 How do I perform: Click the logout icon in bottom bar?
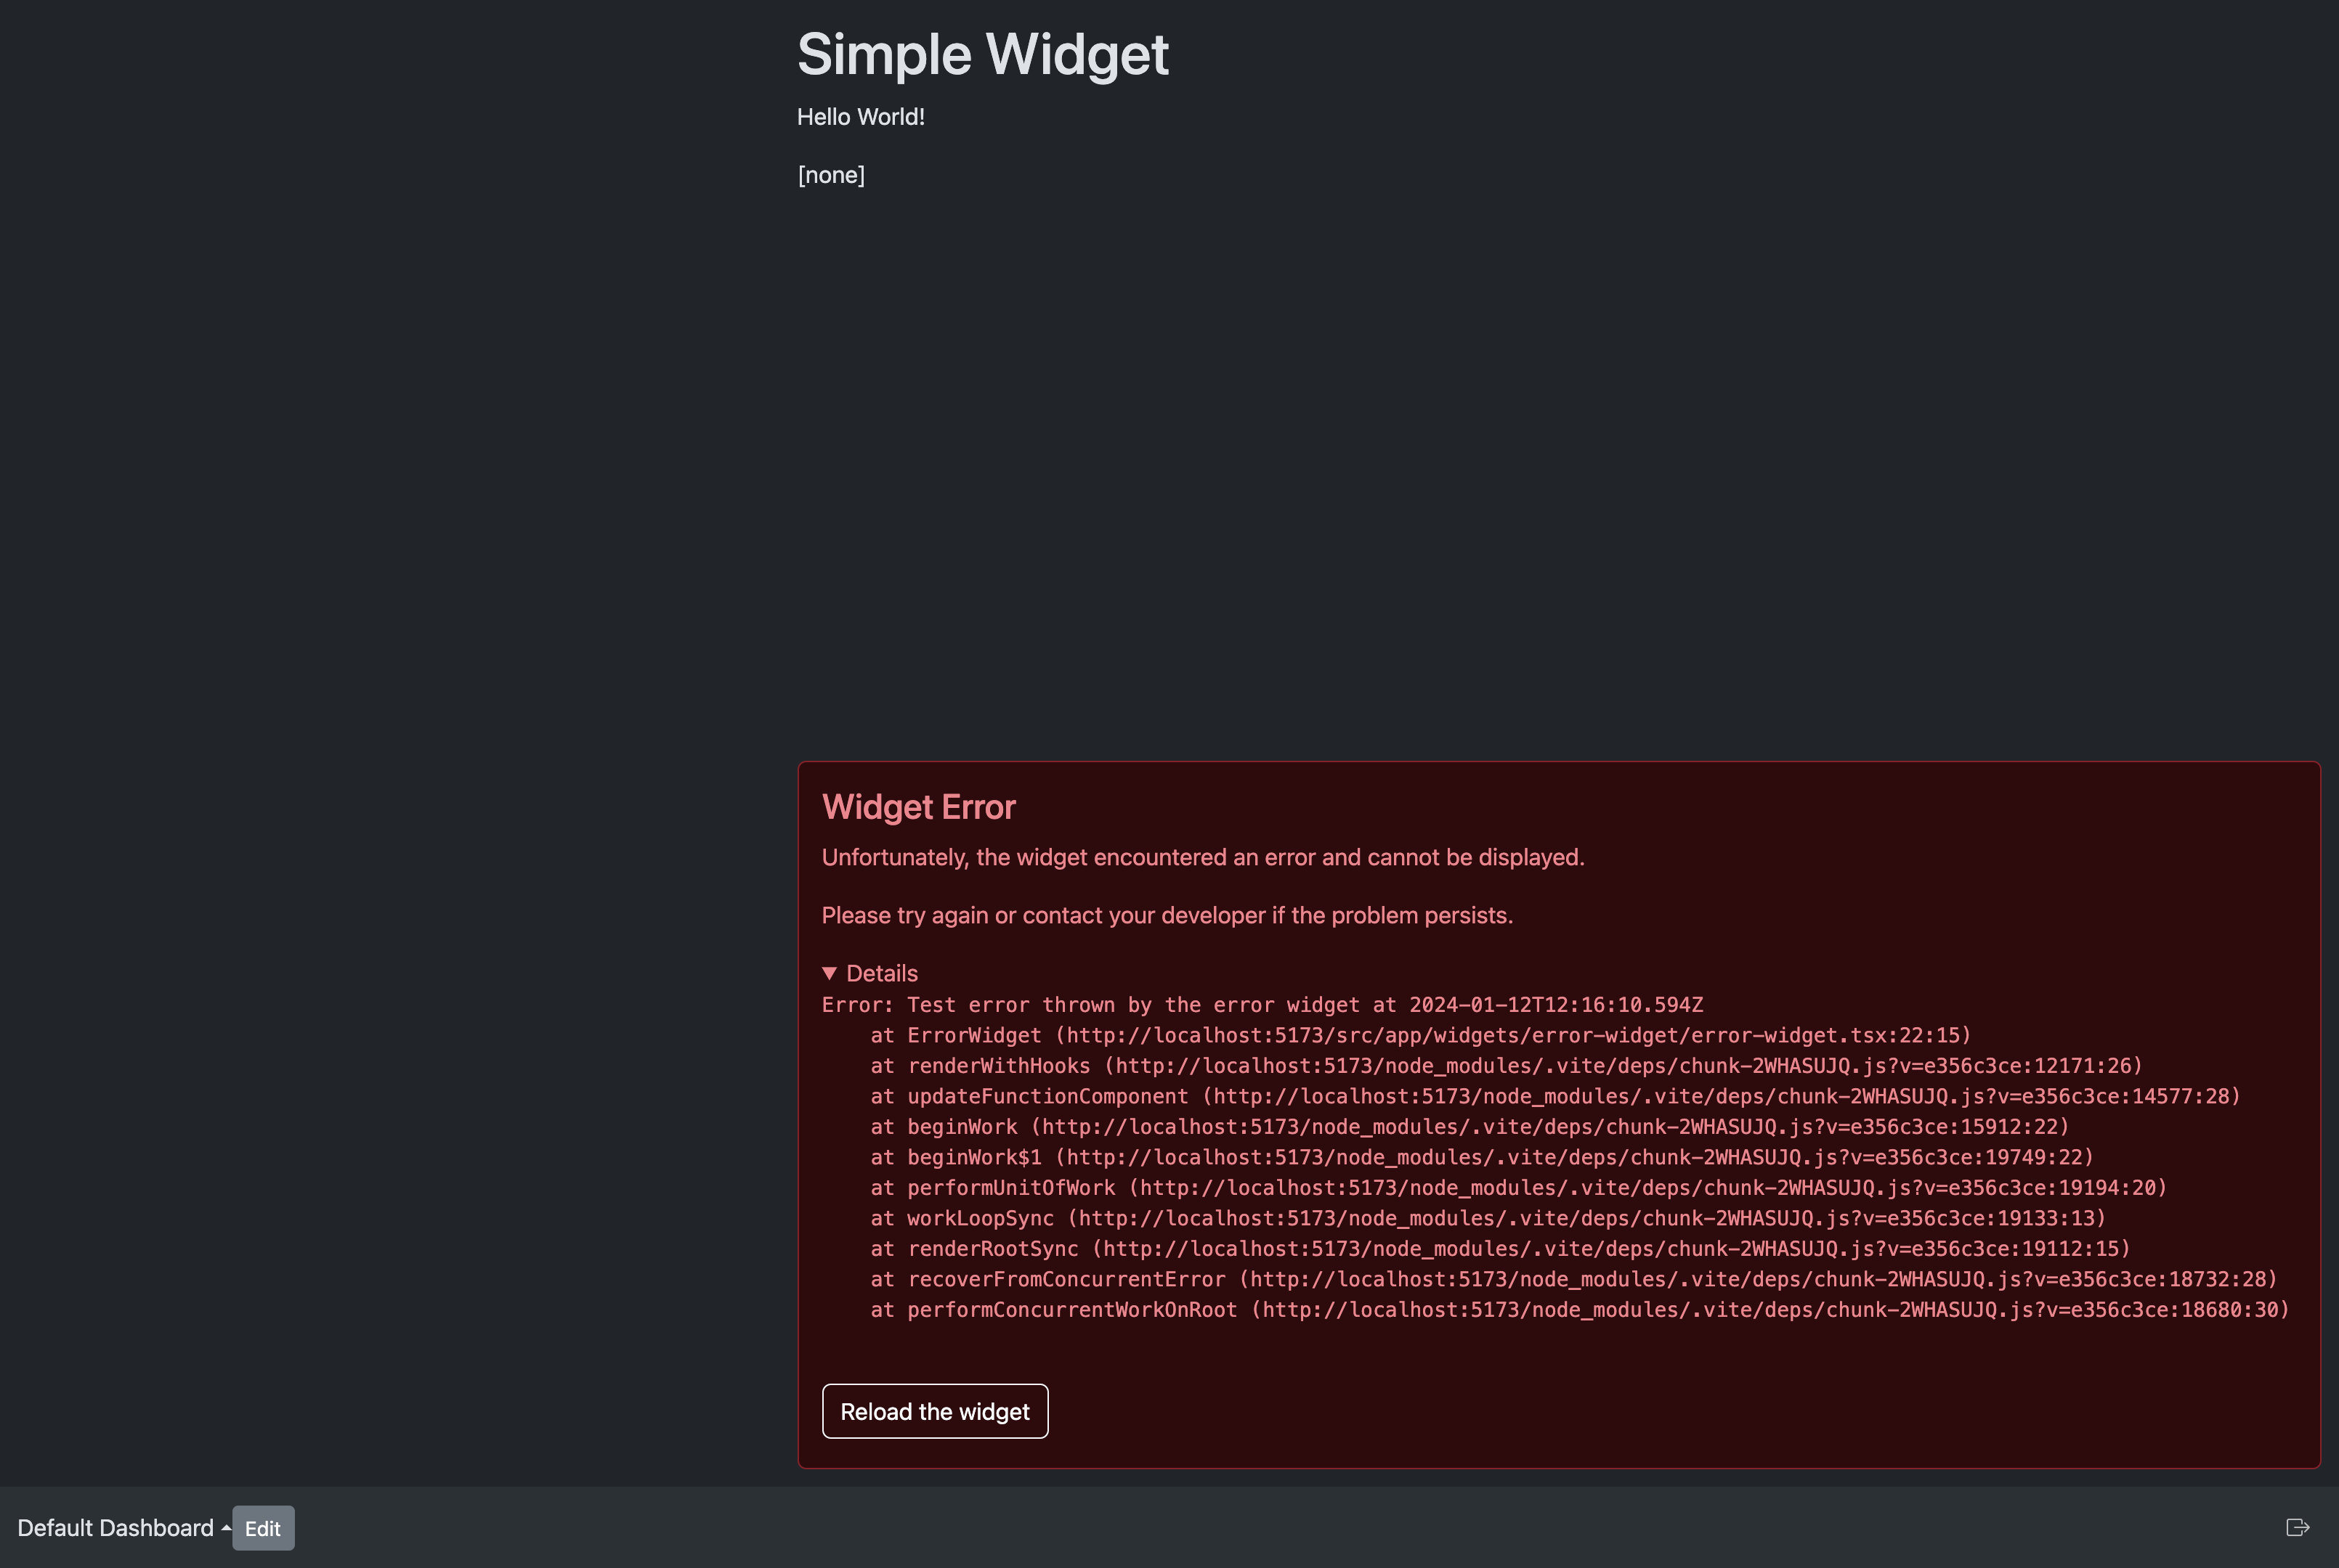2297,1527
